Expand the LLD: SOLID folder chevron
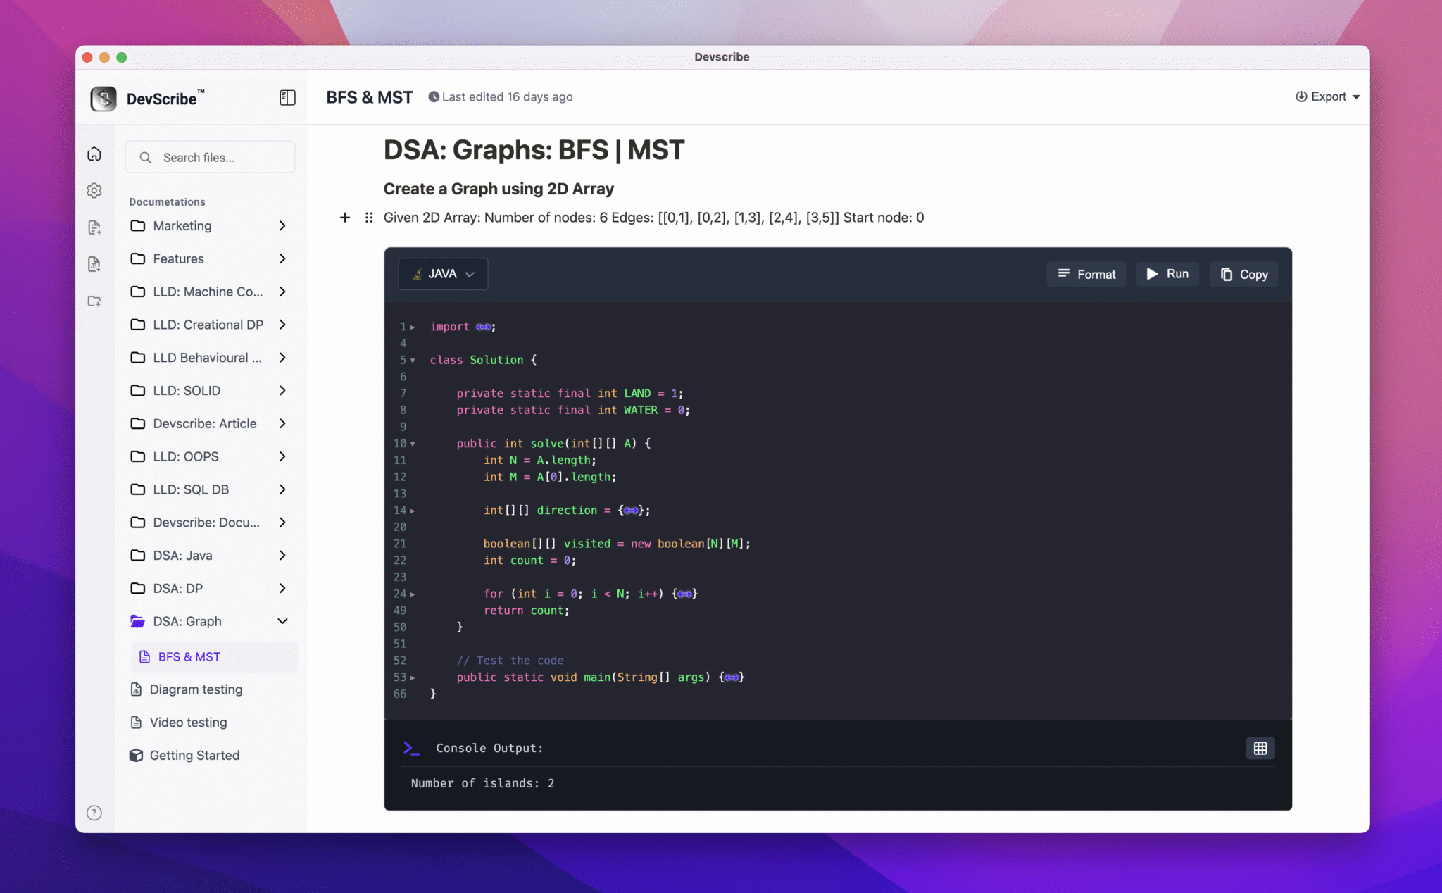1442x893 pixels. click(x=282, y=390)
